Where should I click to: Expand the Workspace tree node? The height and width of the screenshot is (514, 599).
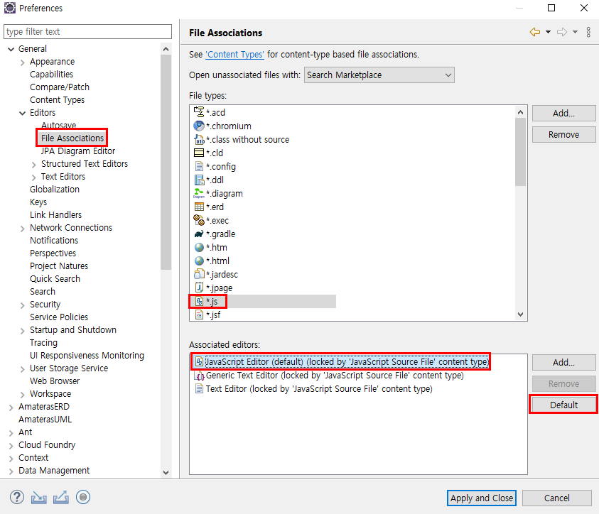23,394
